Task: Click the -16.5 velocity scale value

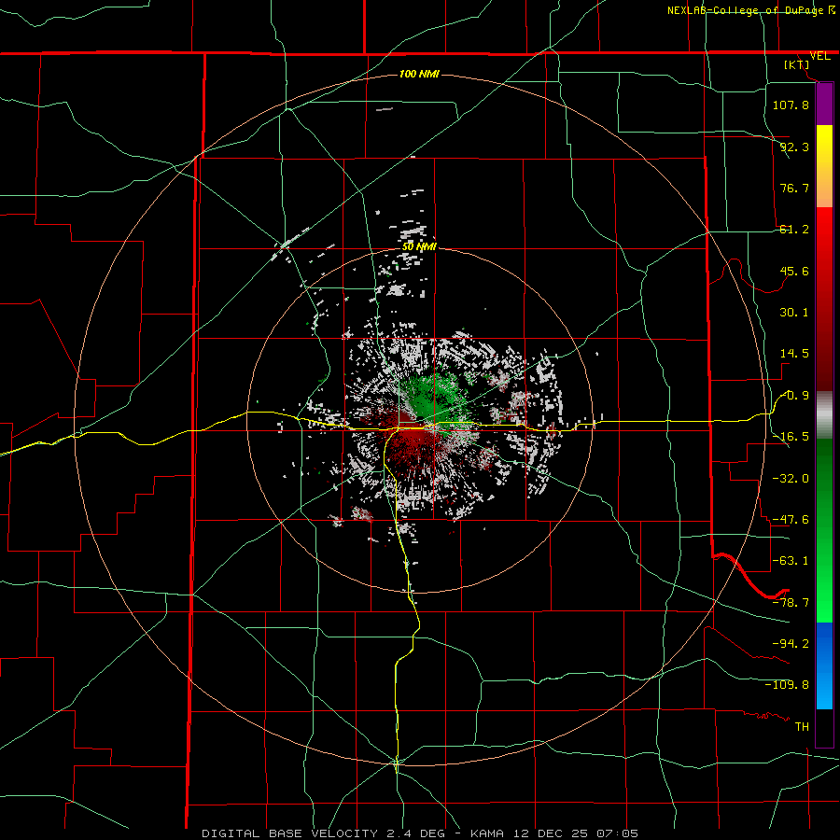Action: point(791,437)
